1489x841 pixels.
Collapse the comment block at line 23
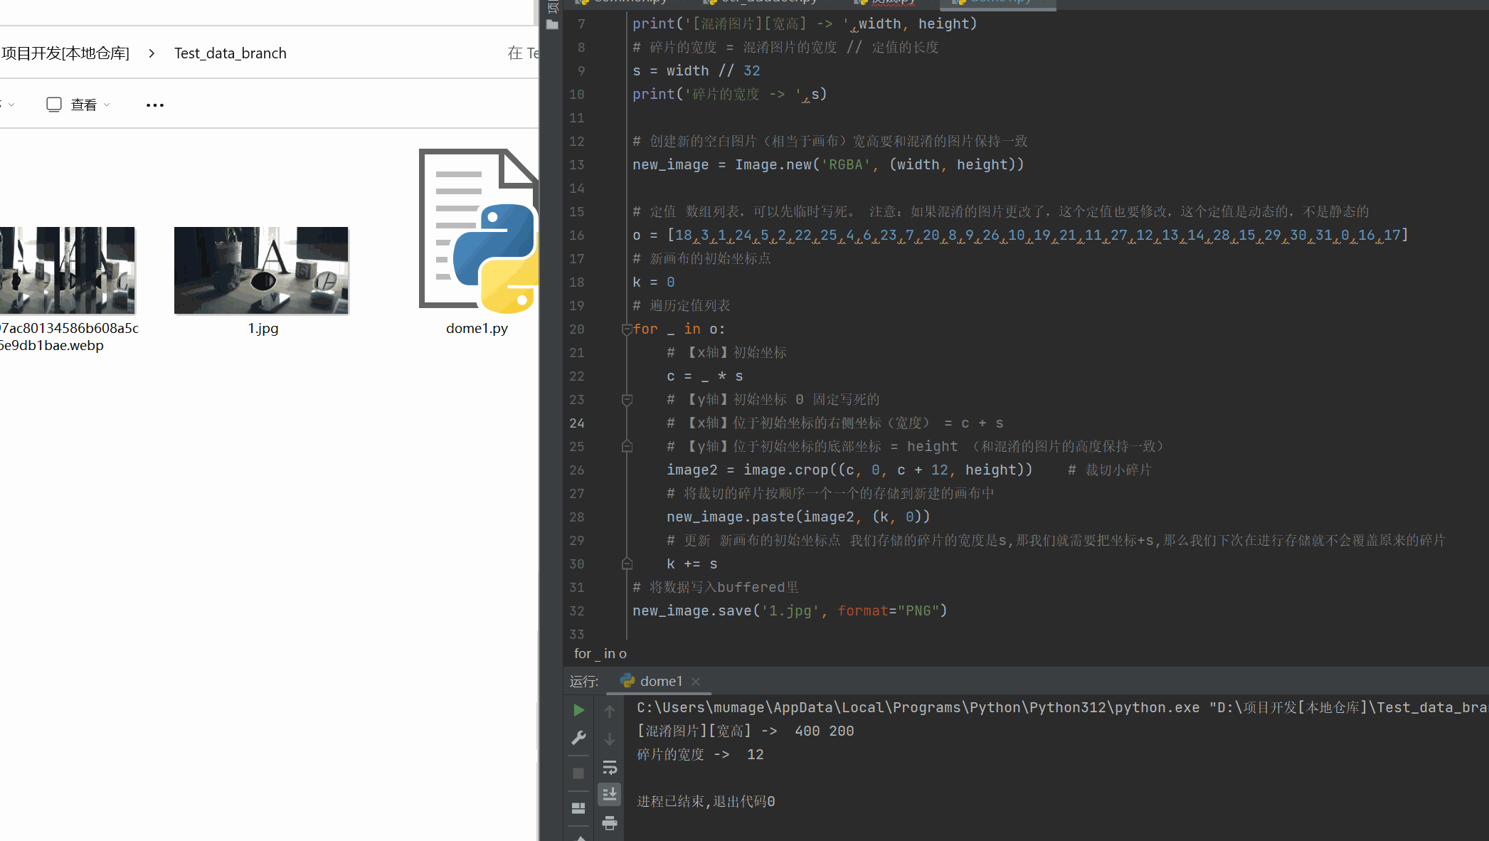[x=627, y=400]
